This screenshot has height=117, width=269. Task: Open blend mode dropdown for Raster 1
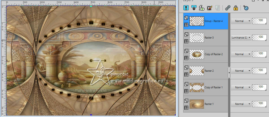[x=241, y=104]
